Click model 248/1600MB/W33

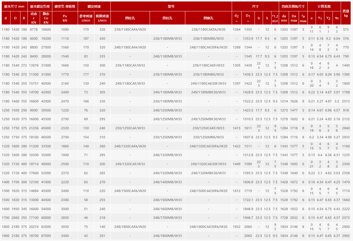coord(167,209)
